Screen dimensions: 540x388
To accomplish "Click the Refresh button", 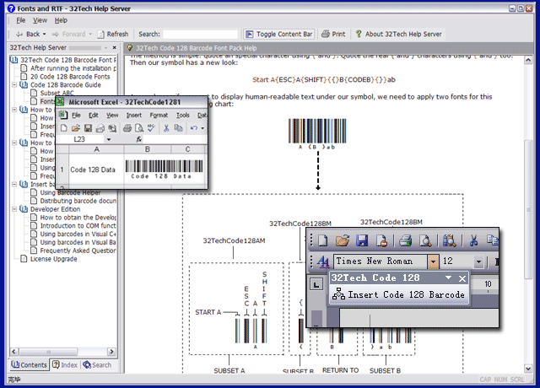I will pyautogui.click(x=113, y=34).
